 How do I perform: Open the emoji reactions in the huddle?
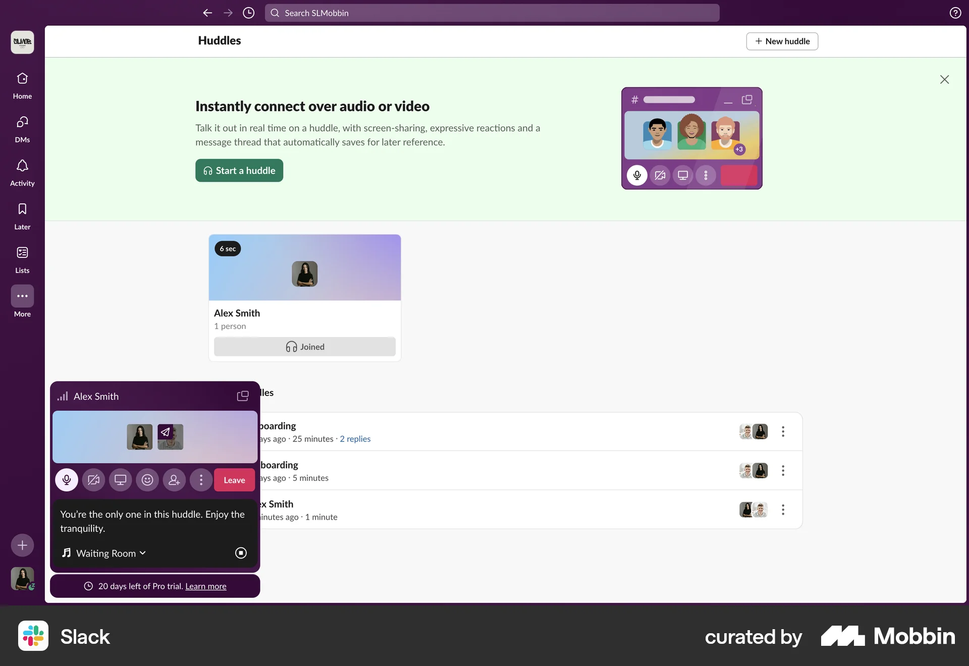[x=147, y=480]
